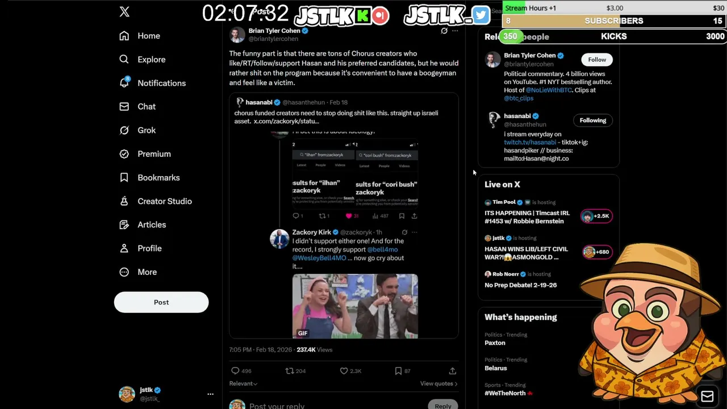This screenshot has height=409, width=727.
Task: Reply to the main post
Action: pos(235,371)
